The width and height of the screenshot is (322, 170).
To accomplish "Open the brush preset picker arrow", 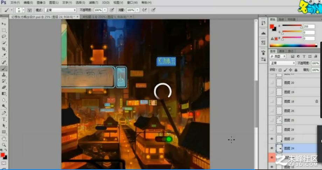I will (23, 10).
